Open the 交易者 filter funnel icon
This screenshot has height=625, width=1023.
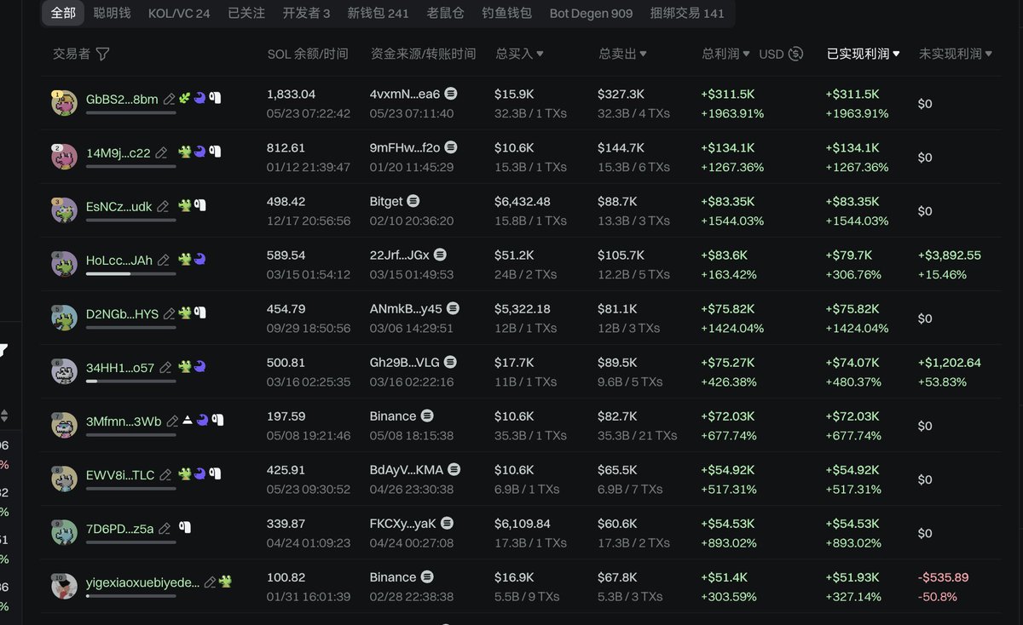pos(103,54)
